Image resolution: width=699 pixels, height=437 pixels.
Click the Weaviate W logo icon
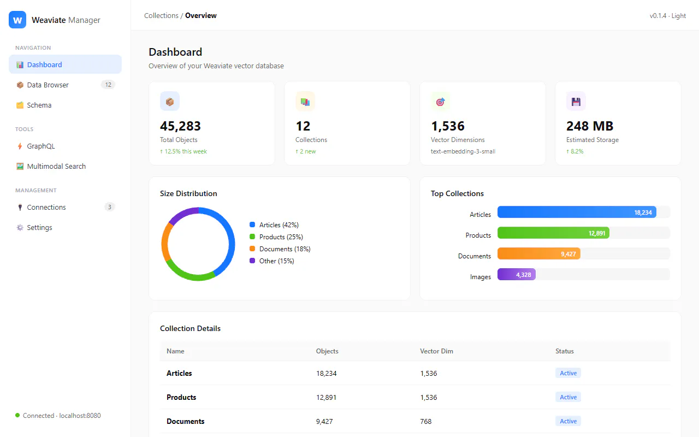pyautogui.click(x=17, y=20)
